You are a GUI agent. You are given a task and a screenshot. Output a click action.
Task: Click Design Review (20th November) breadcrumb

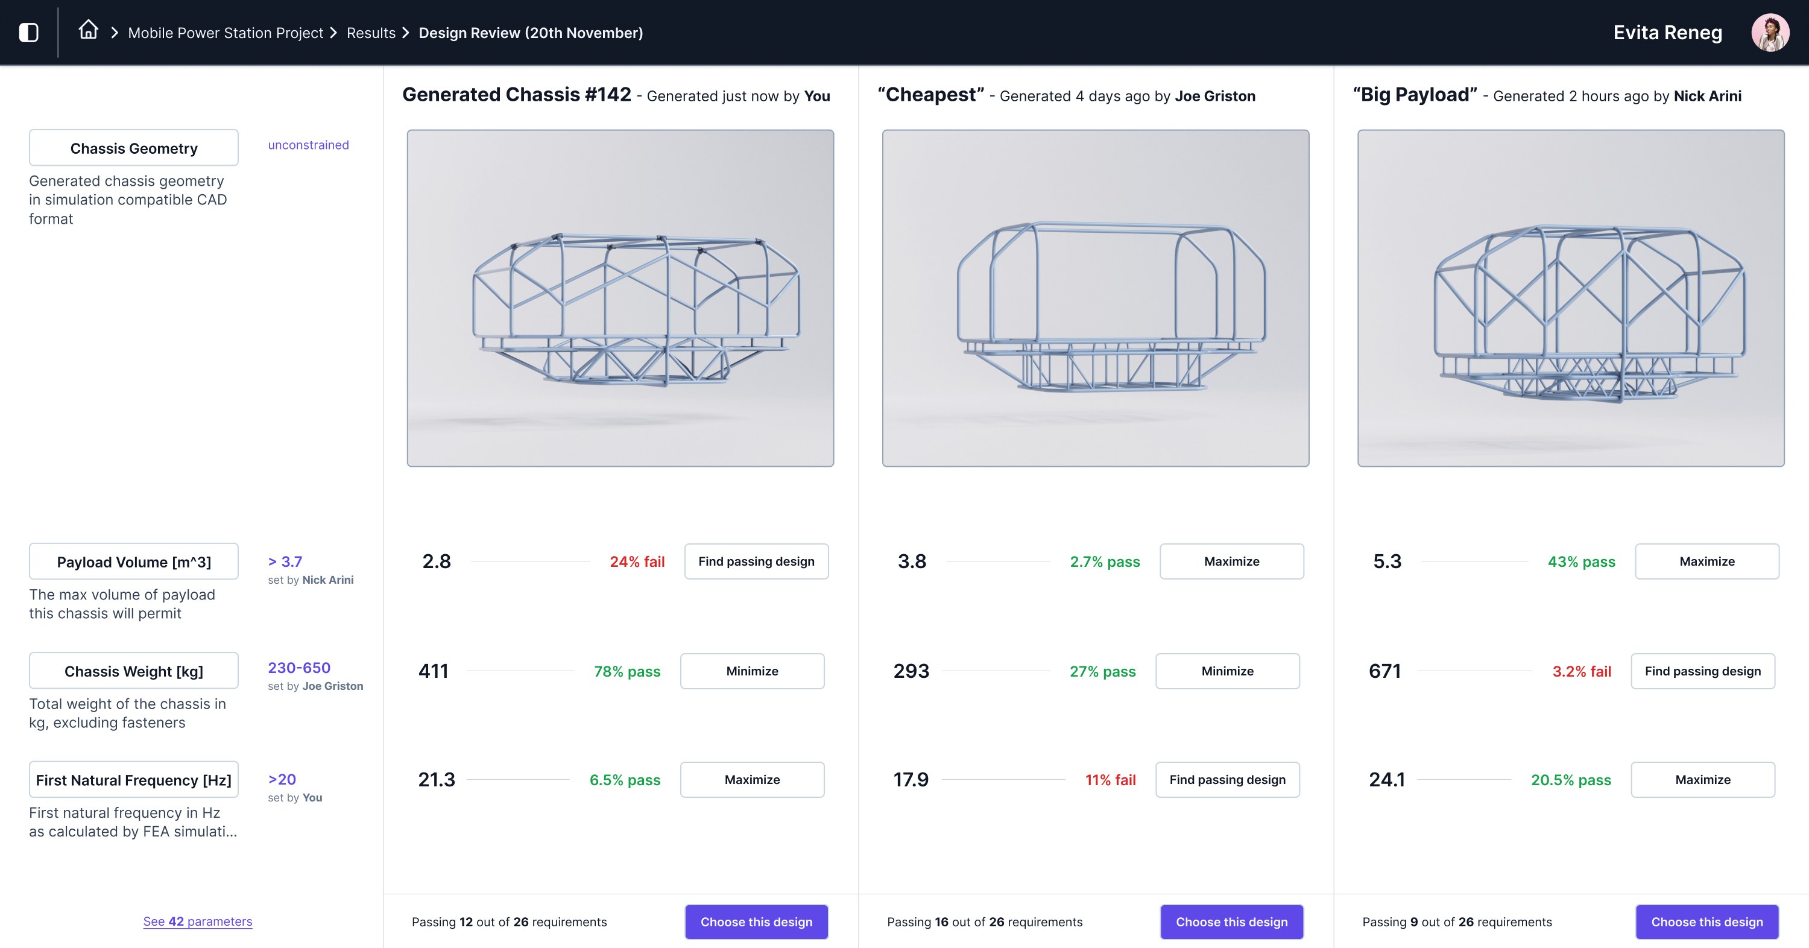[x=530, y=33]
